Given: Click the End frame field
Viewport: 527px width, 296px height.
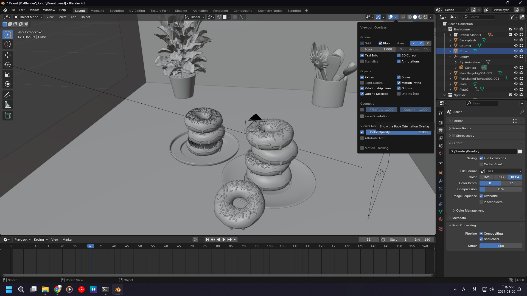Looking at the screenshot, I should [422, 240].
